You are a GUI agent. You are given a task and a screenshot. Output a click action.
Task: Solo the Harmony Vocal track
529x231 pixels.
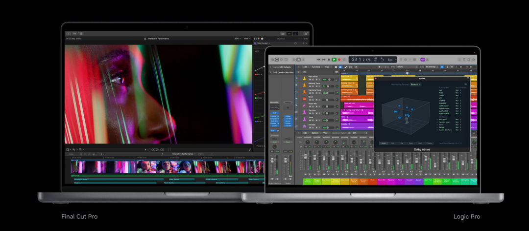[x=313, y=93]
